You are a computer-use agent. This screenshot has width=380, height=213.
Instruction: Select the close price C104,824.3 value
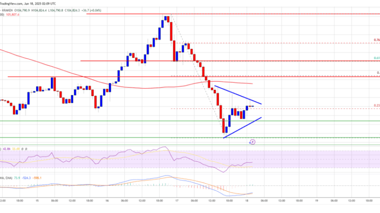pyautogui.click(x=72, y=10)
